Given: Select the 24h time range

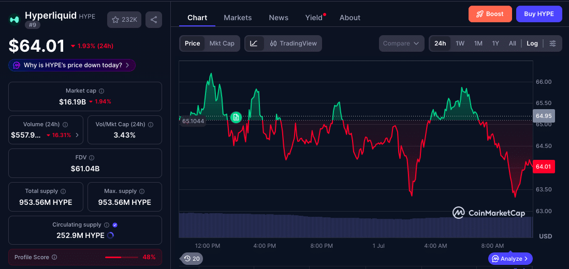Looking at the screenshot, I should pos(440,43).
